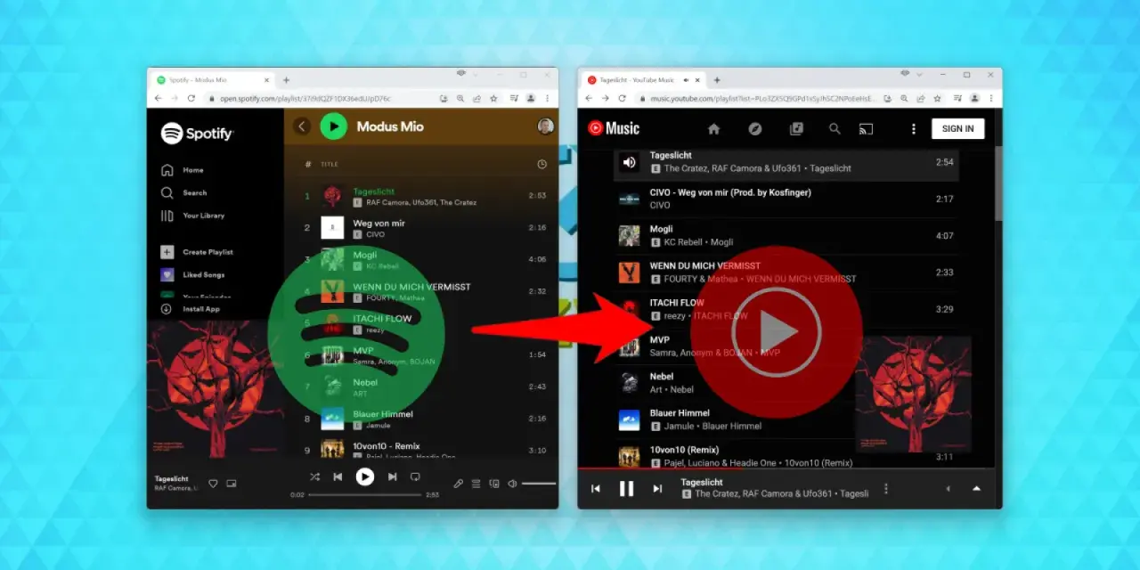Toggle repeat in the Spotify player
This screenshot has width=1140, height=570.
pos(415,477)
